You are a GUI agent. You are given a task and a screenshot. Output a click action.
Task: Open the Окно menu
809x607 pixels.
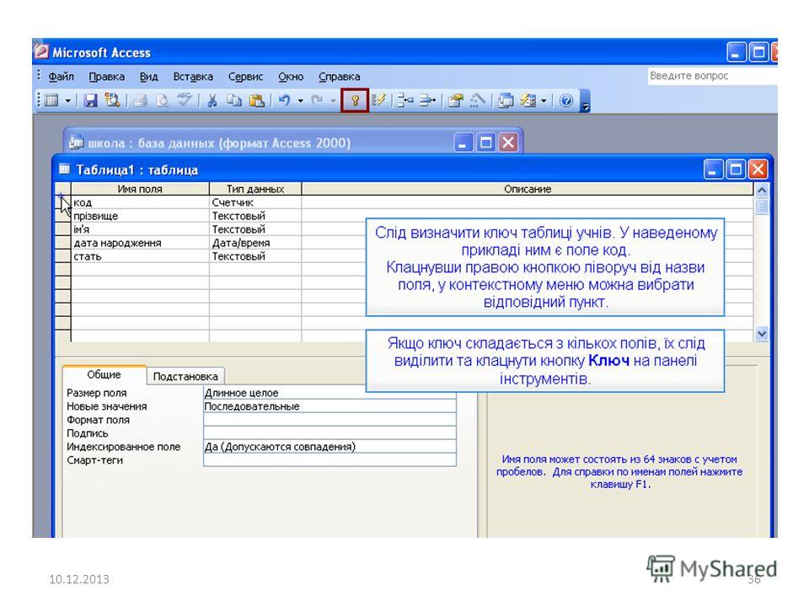point(291,77)
